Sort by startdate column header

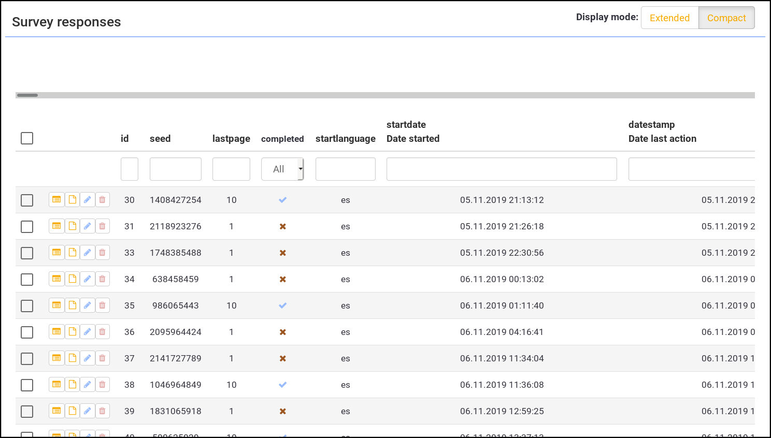[406, 125]
